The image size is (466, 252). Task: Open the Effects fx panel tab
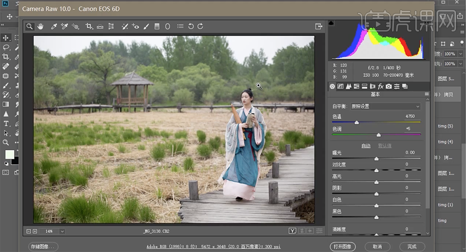click(381, 86)
